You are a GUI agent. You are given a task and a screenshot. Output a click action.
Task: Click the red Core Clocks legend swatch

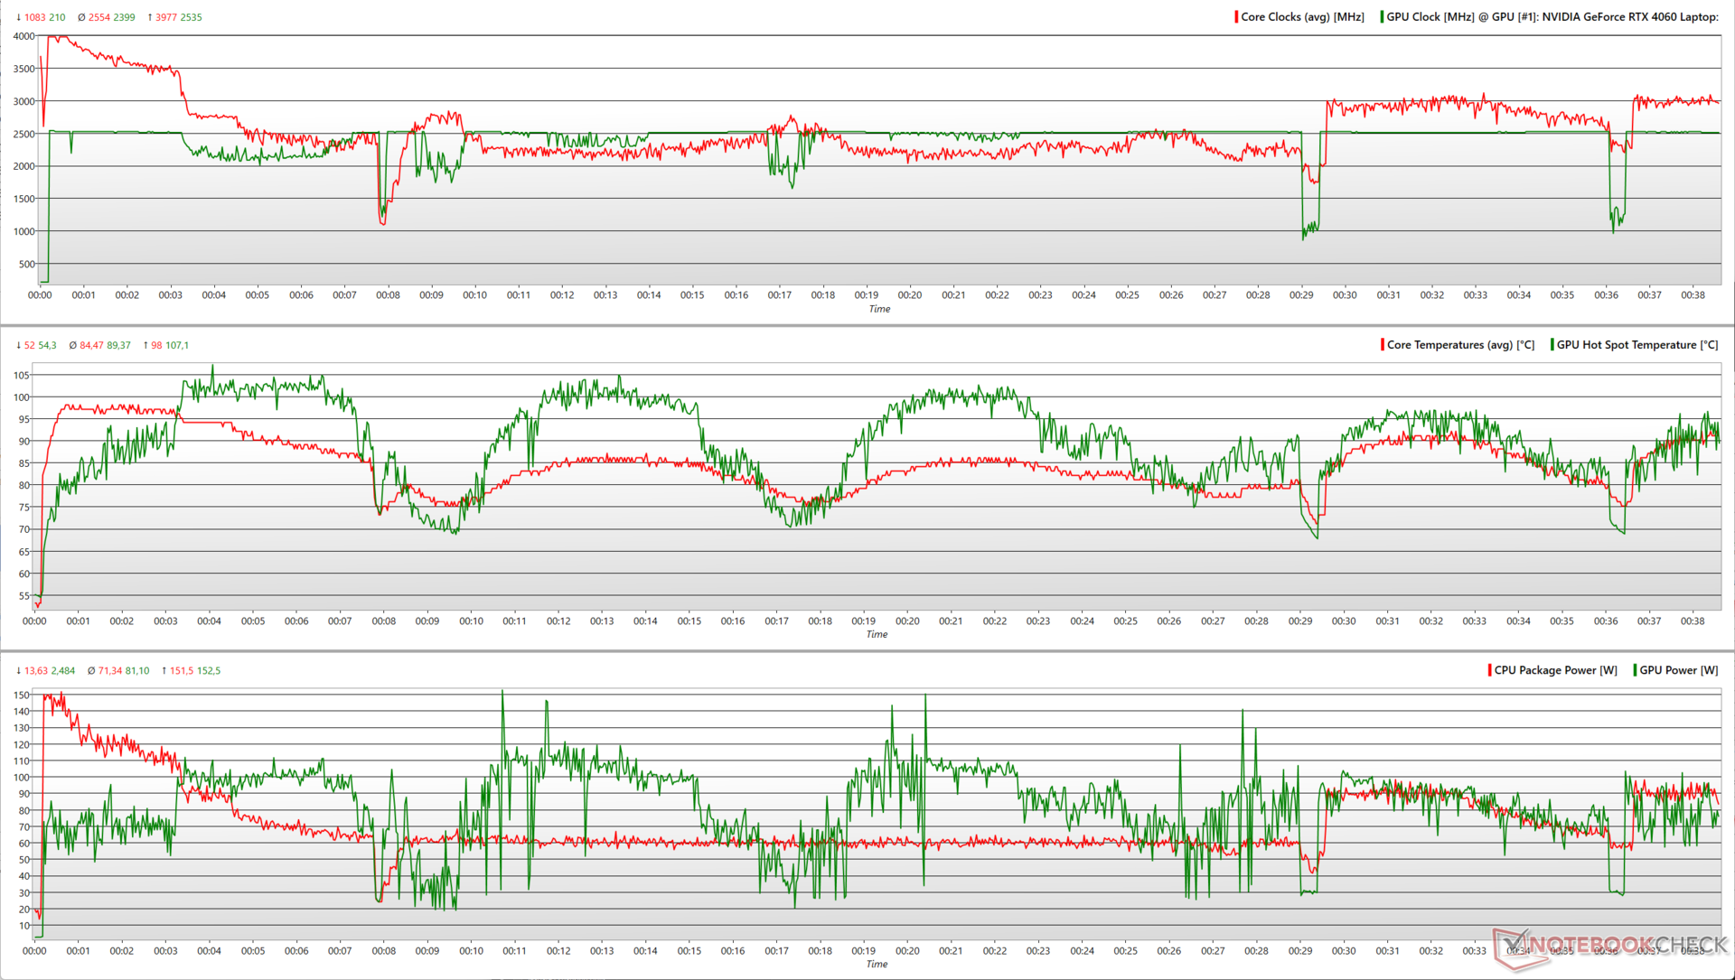point(1236,17)
